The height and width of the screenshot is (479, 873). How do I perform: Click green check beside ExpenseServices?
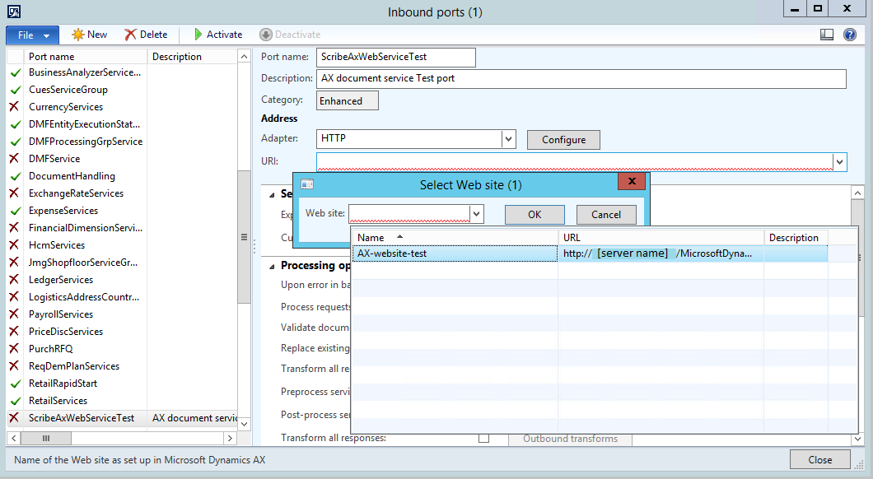point(16,211)
